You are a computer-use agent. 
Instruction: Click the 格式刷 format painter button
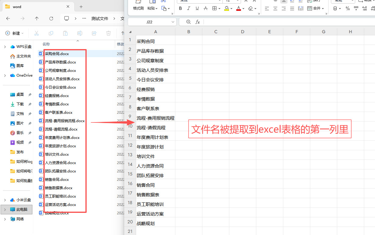tap(138, 8)
